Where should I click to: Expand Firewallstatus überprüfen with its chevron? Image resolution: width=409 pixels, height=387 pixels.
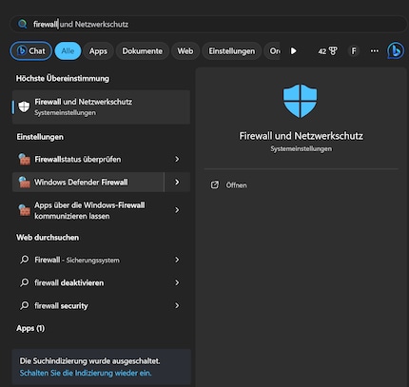tap(177, 159)
